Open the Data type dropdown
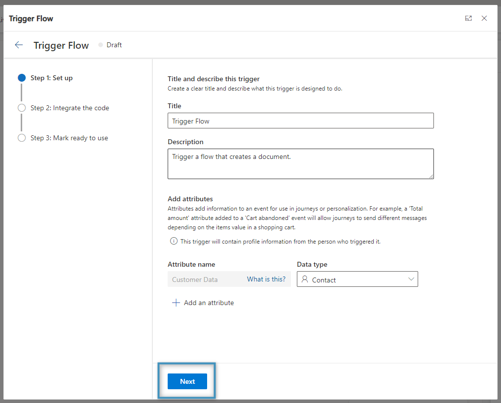Screen dimensions: 501x403 coord(357,279)
